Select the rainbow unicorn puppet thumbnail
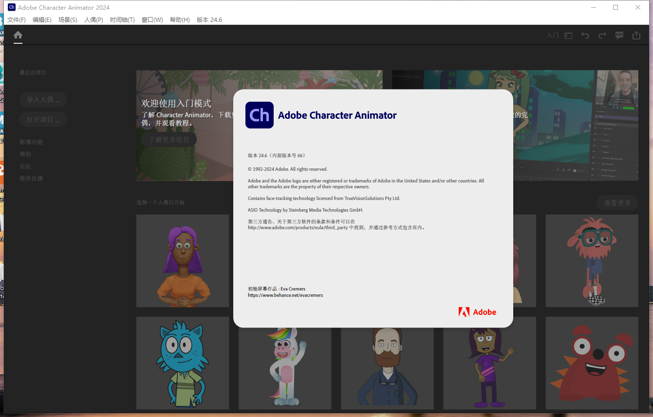Viewport: 653px width, 417px height. (x=285, y=368)
